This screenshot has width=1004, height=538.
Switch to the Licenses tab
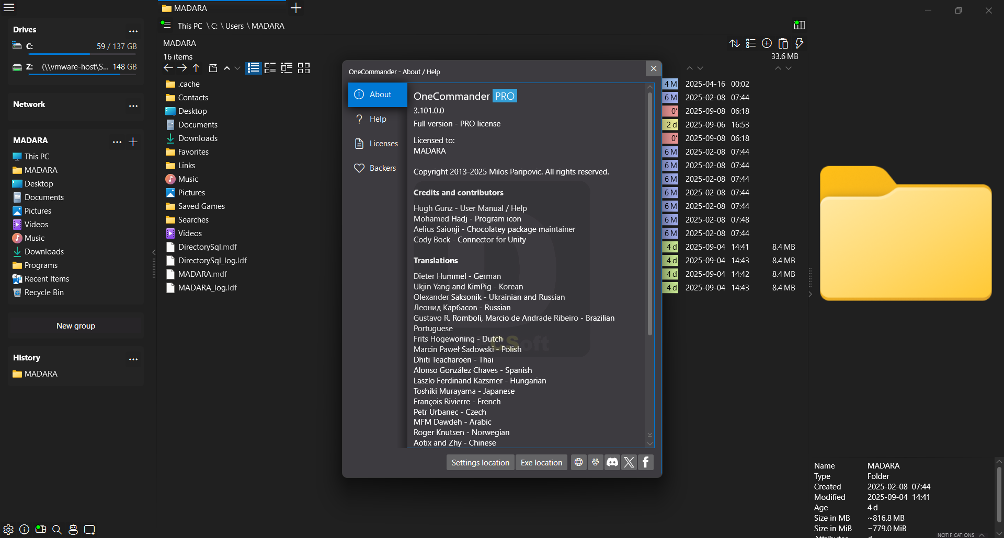378,144
